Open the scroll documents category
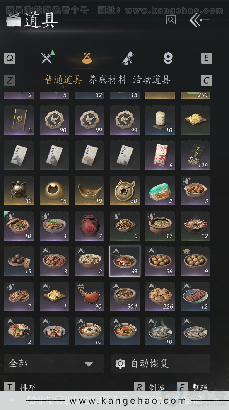 pyautogui.click(x=128, y=58)
